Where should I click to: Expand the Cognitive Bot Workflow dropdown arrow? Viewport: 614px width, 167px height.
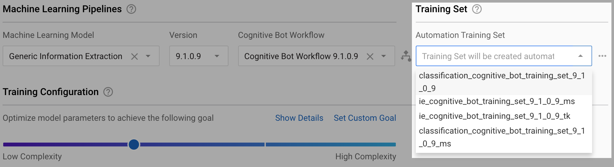[x=384, y=56]
